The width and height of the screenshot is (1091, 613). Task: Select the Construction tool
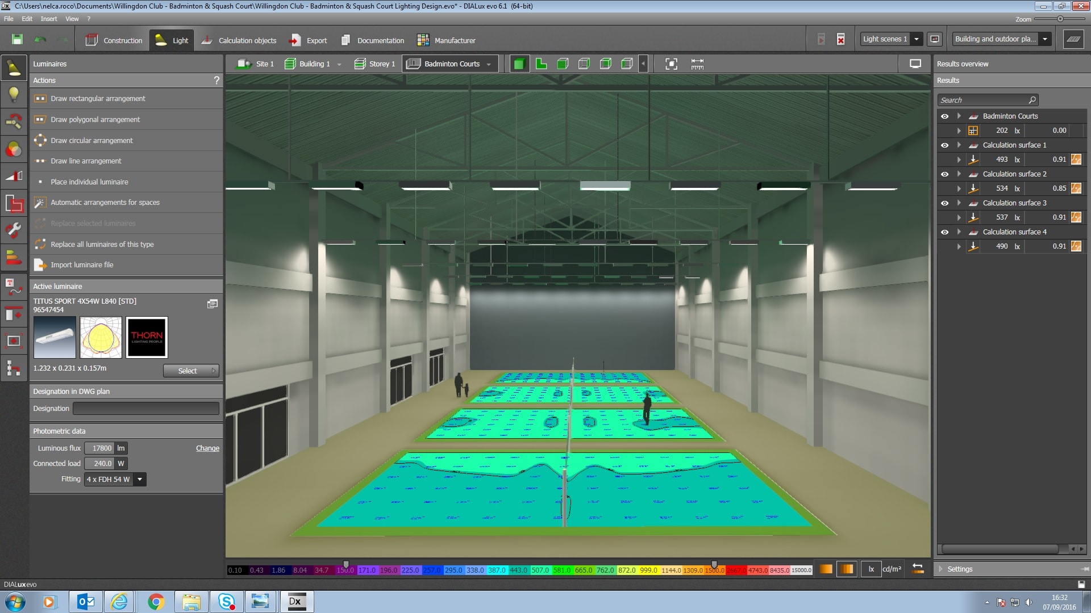[113, 40]
